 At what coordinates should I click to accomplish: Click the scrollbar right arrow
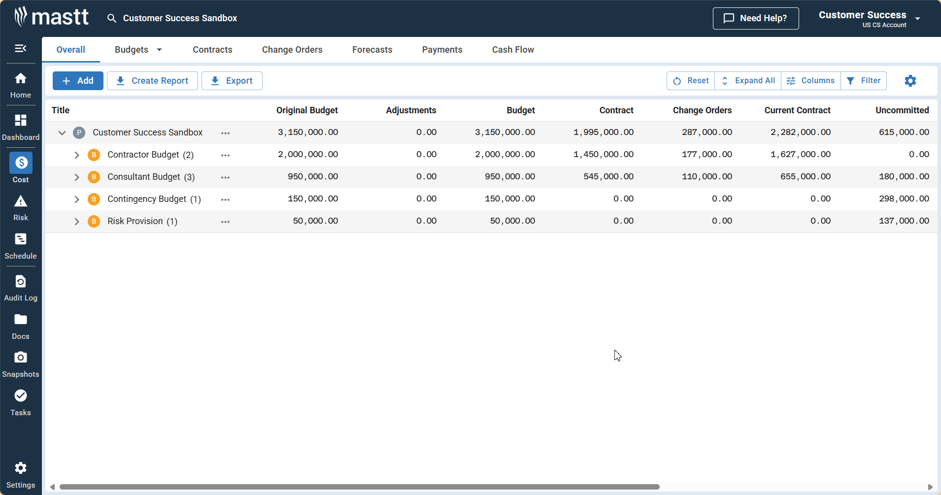point(930,487)
